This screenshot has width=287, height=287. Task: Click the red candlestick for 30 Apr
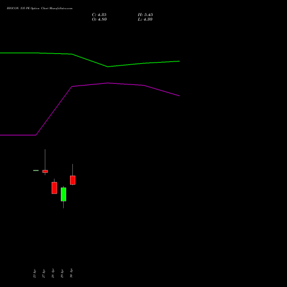(x=73, y=180)
